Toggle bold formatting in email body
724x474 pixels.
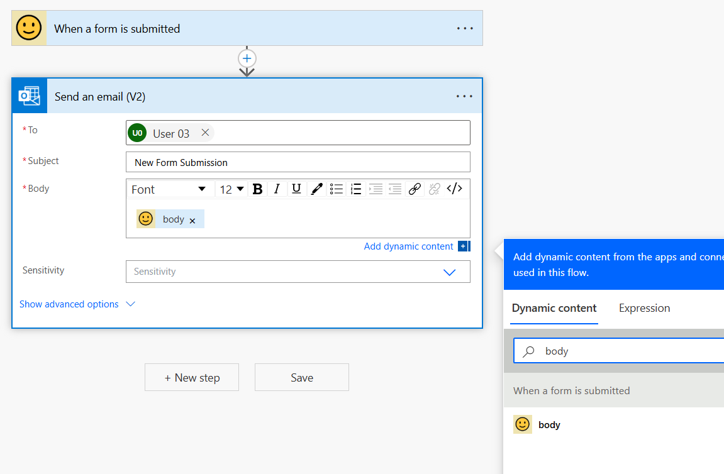[257, 189]
